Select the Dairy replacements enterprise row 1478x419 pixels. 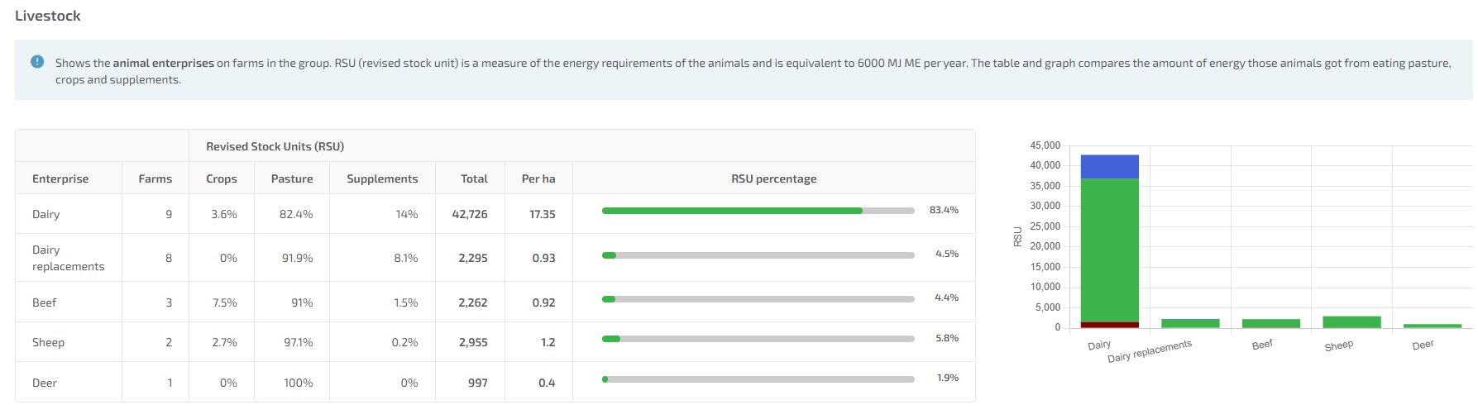[x=68, y=258]
